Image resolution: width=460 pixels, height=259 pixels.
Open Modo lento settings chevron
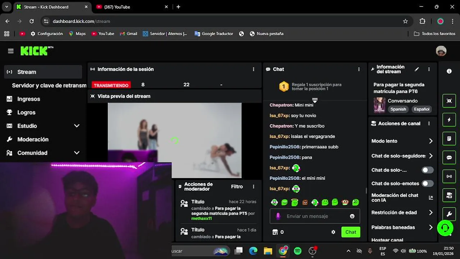[x=431, y=141]
